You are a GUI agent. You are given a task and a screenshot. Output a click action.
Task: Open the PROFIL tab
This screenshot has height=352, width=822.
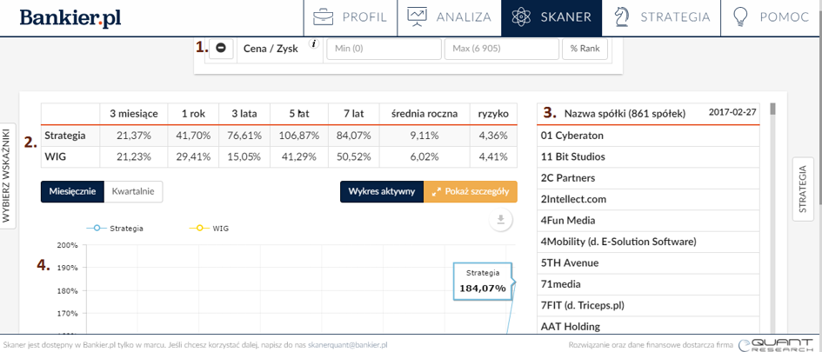[351, 17]
